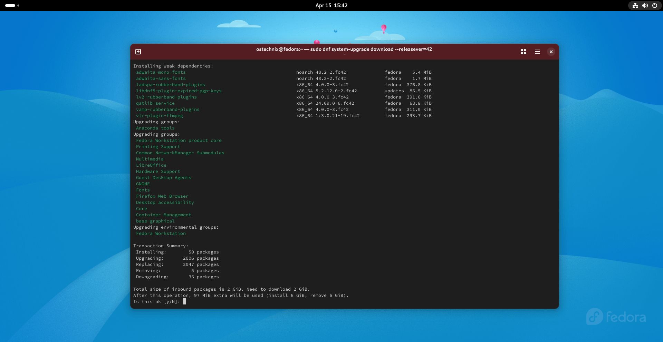This screenshot has height=342, width=663.
Task: Show the terminal tab overview grid
Action: tap(523, 52)
